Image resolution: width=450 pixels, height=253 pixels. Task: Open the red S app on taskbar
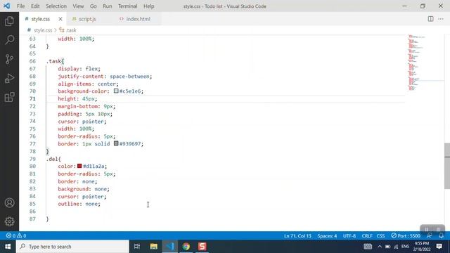(202, 247)
